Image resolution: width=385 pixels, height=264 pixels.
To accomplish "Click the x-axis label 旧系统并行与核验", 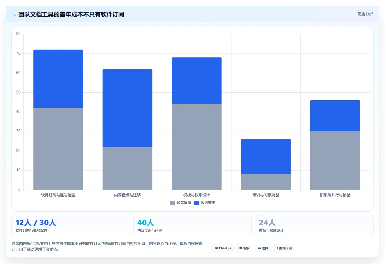I will (335, 195).
